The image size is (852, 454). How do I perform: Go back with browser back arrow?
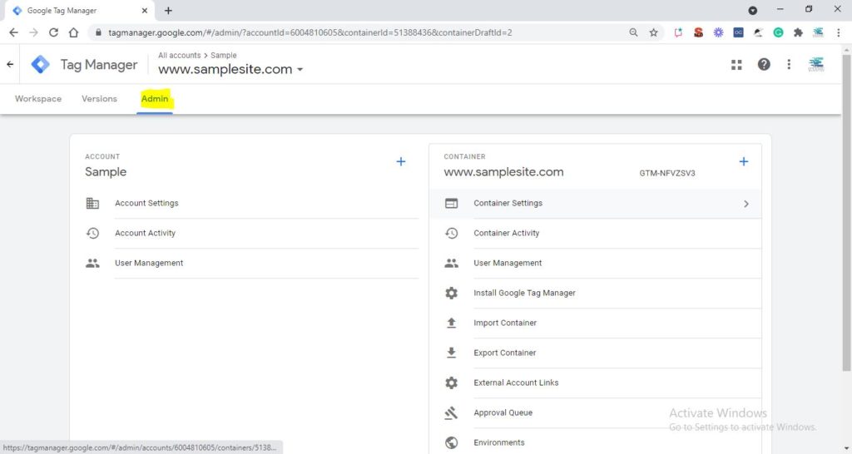click(x=13, y=32)
